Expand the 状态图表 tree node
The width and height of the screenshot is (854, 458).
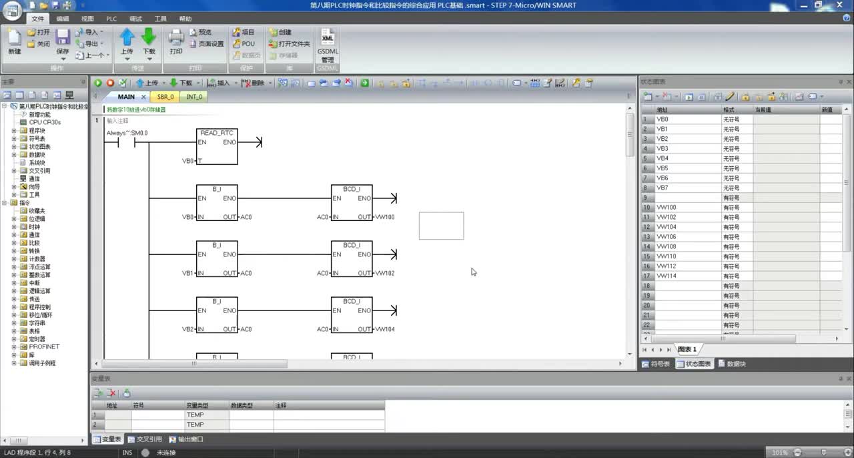point(14,147)
